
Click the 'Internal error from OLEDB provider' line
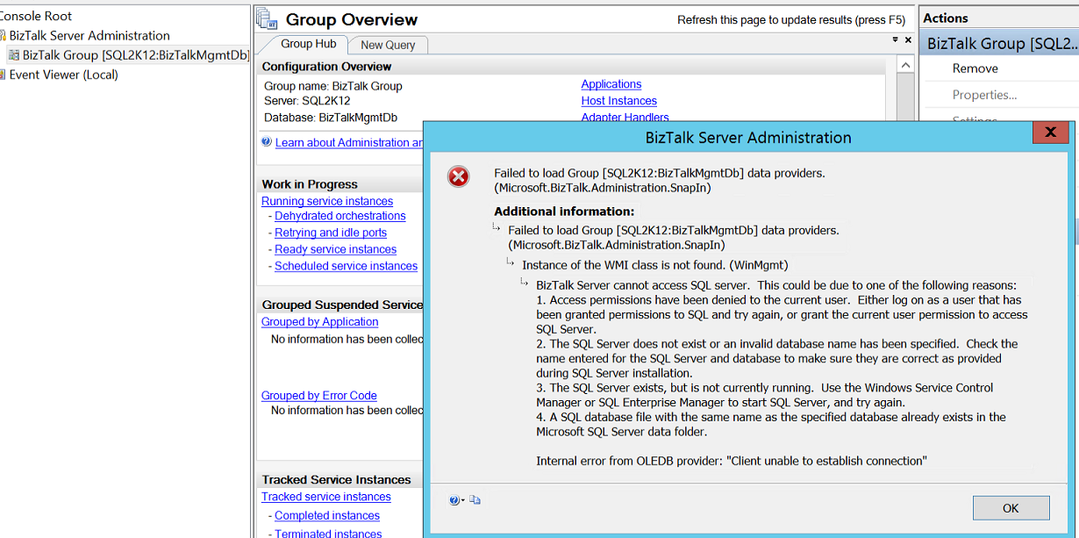coord(732,461)
